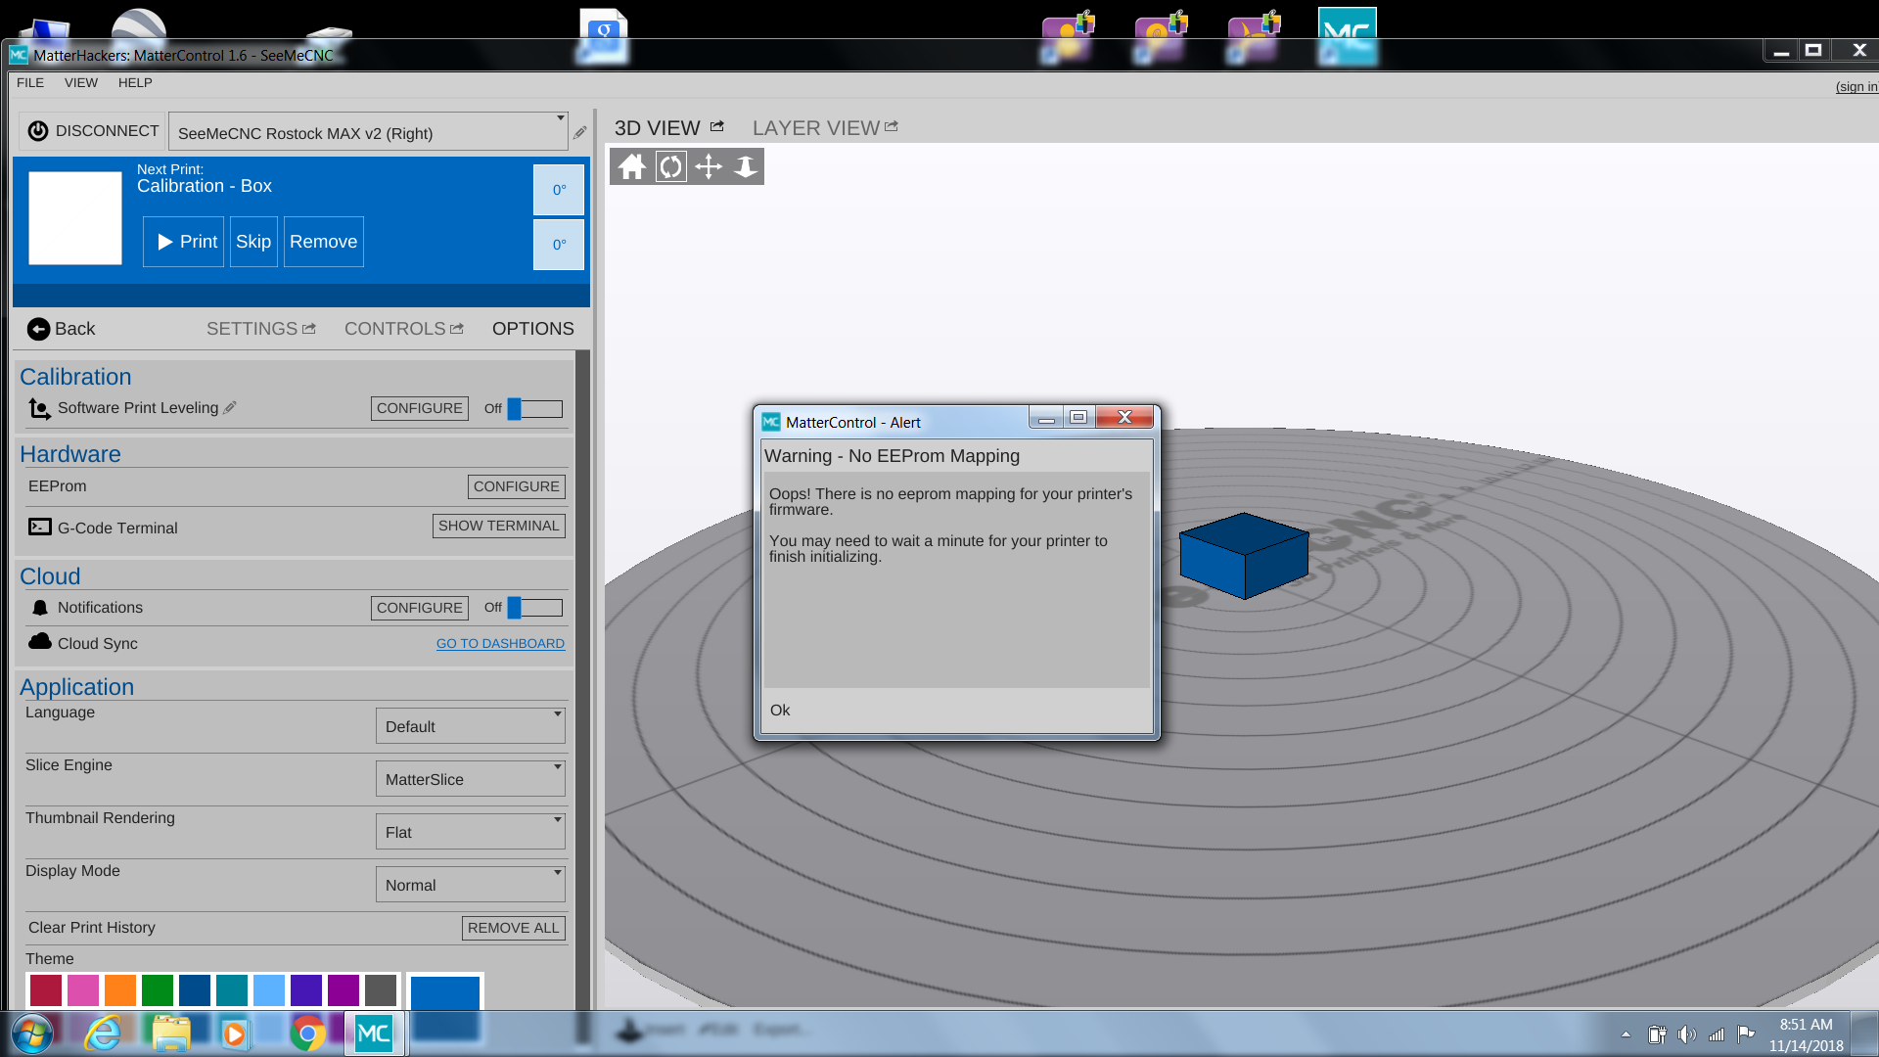
Task: Click the Back arrow icon
Action: click(38, 329)
